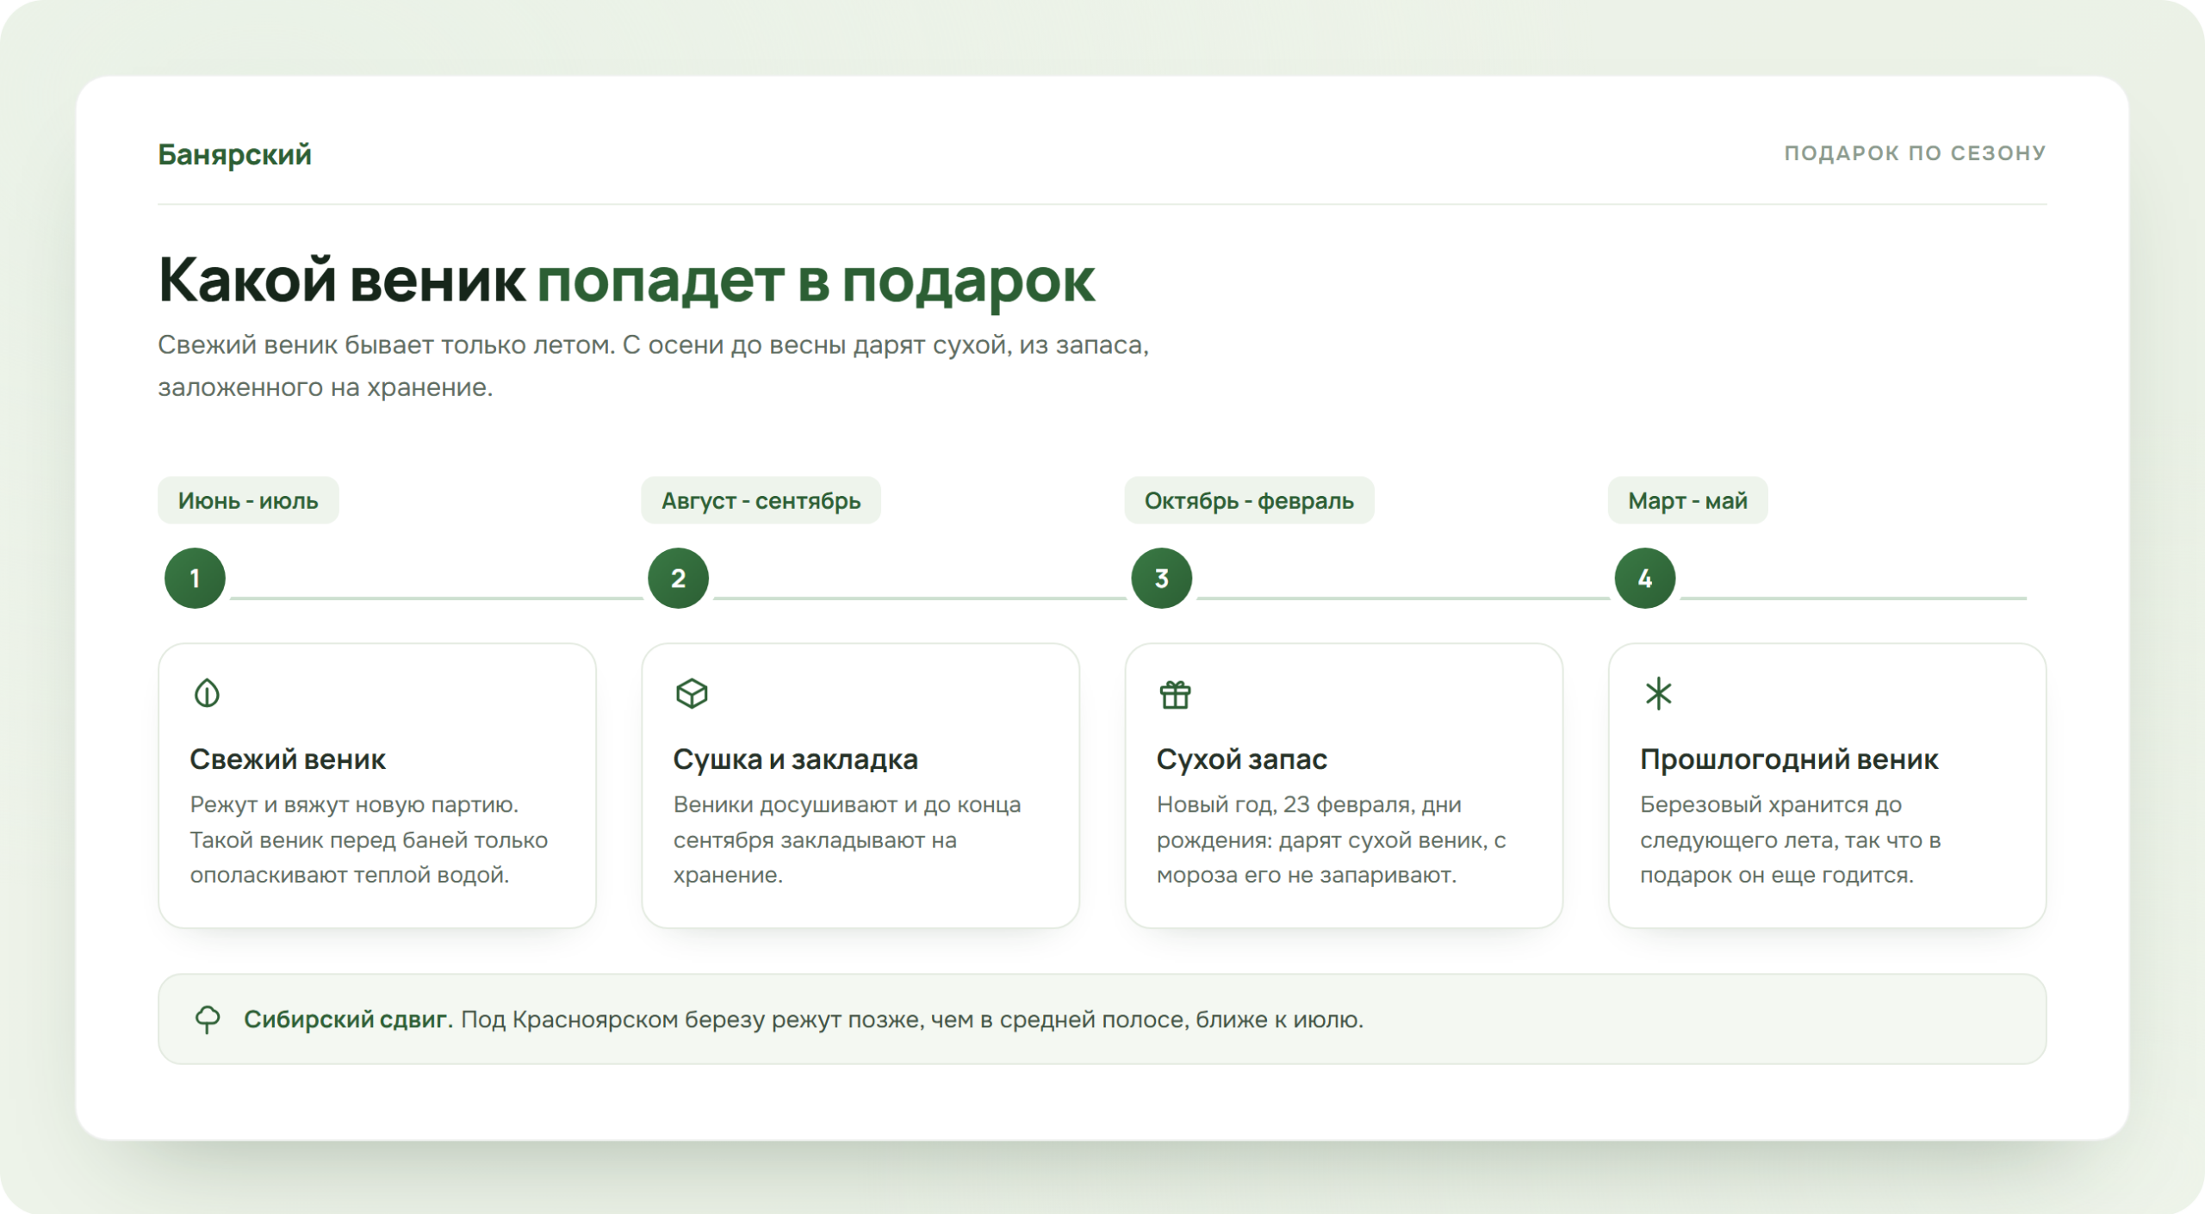Click the Прошлогодний веник card title
This screenshot has width=2205, height=1214.
1789,759
